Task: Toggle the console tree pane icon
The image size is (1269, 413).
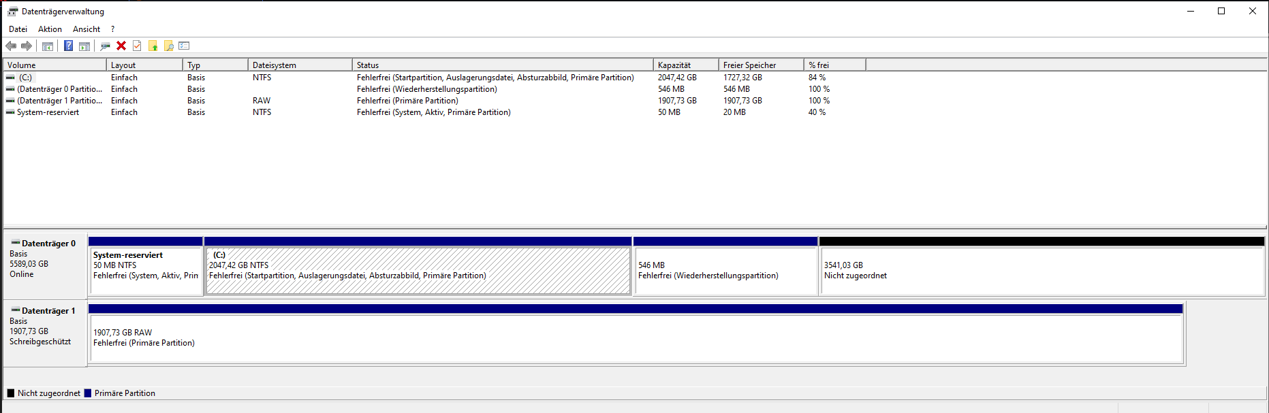Action: pyautogui.click(x=48, y=46)
